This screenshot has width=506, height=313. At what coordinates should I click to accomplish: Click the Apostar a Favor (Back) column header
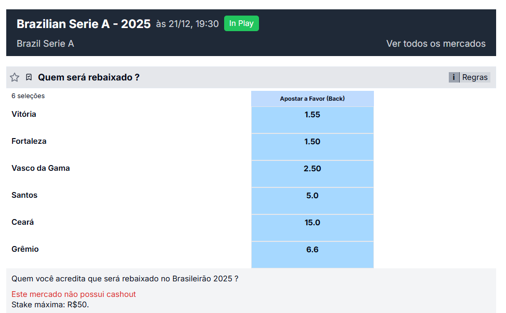click(x=312, y=99)
